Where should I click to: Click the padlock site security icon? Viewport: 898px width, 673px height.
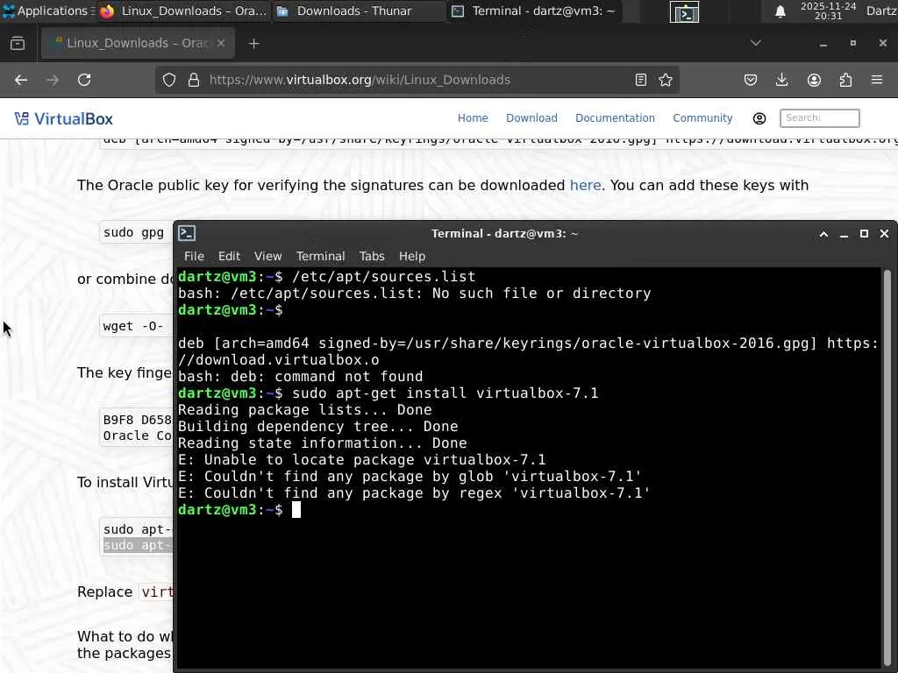tap(194, 80)
